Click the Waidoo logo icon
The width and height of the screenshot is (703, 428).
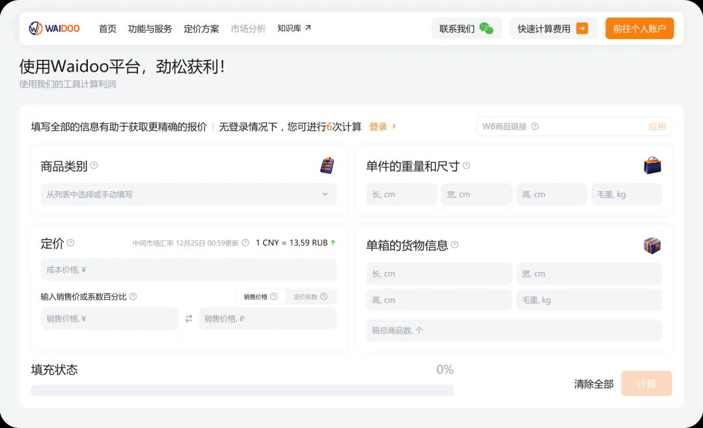pyautogui.click(x=36, y=29)
